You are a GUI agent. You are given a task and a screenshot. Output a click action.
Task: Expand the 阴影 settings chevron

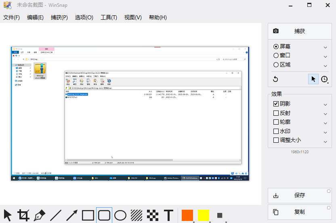coord(325,105)
